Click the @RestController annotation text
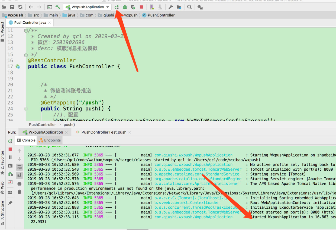336x230 pixels. (x=52, y=60)
